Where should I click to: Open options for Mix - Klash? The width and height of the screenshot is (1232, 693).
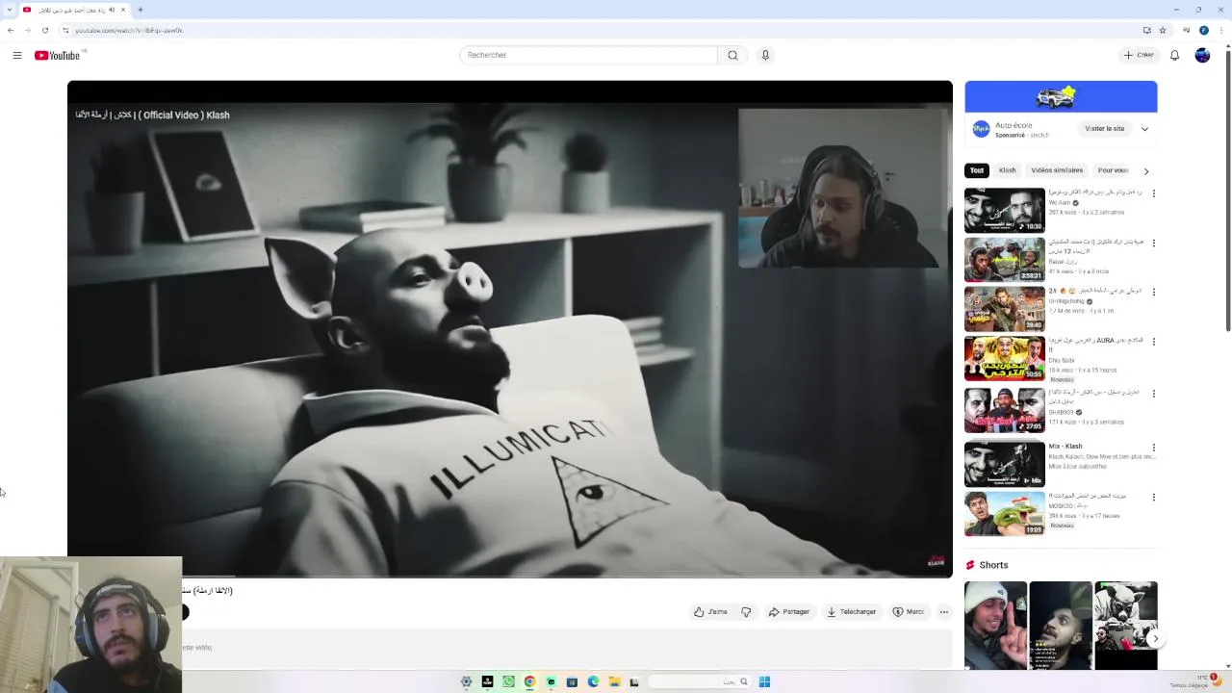[x=1153, y=448]
